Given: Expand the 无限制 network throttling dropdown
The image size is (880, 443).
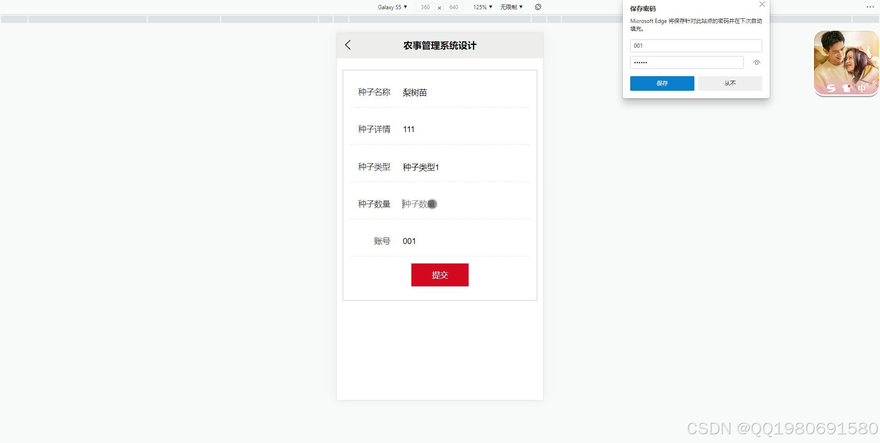Looking at the screenshot, I should coord(511,7).
